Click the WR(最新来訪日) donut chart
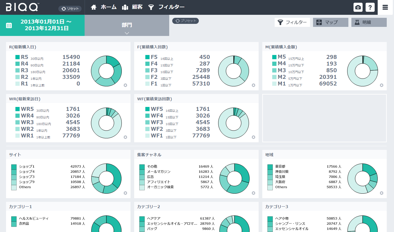The width and height of the screenshot is (394, 232). (x=106, y=123)
